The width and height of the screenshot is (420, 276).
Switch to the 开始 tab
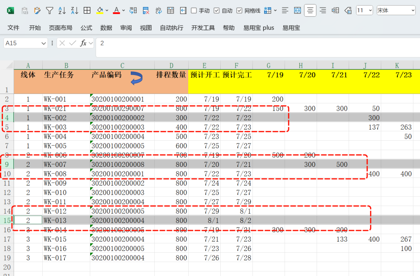point(35,28)
